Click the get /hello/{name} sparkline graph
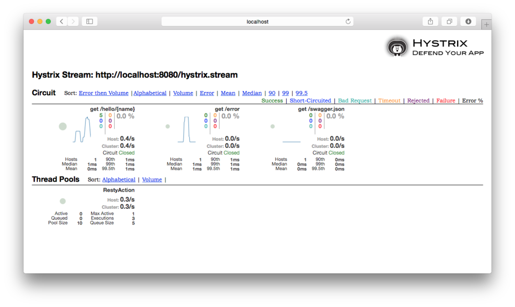Viewport: 515px width, 307px height. coord(82,129)
